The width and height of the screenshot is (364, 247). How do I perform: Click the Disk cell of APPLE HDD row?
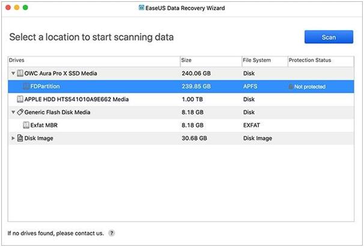(249, 99)
